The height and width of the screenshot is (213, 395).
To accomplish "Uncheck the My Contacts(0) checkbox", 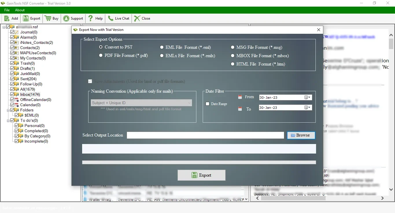I will click(x=12, y=58).
